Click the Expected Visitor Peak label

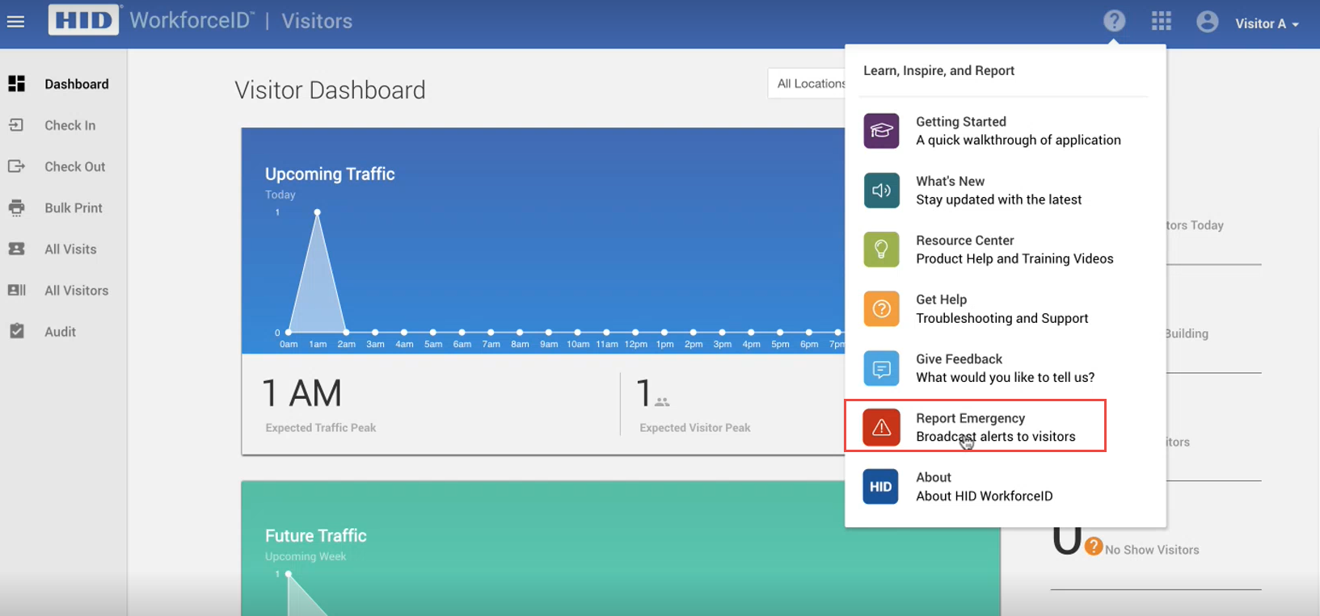[695, 428]
